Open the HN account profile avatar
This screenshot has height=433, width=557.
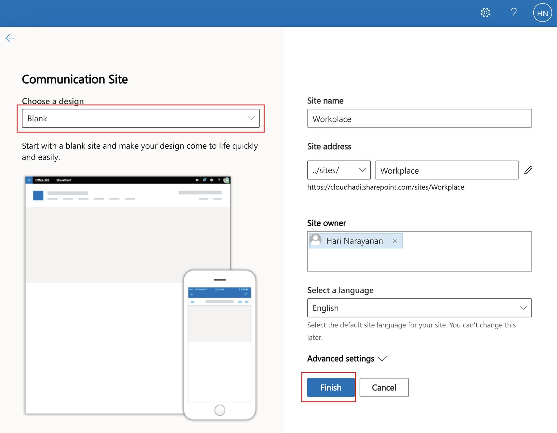tap(542, 13)
